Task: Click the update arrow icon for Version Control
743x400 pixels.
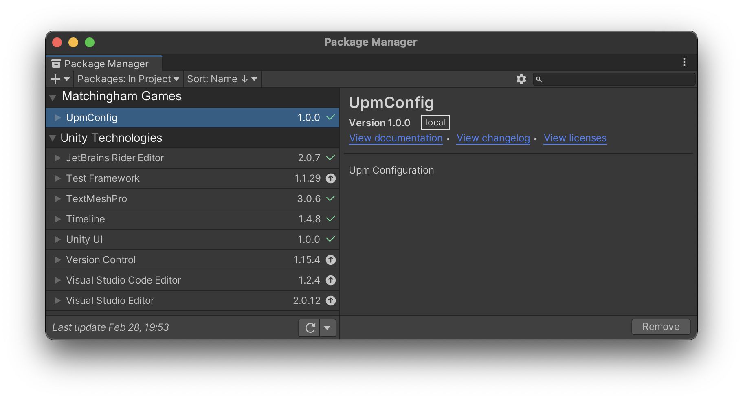Action: (331, 260)
